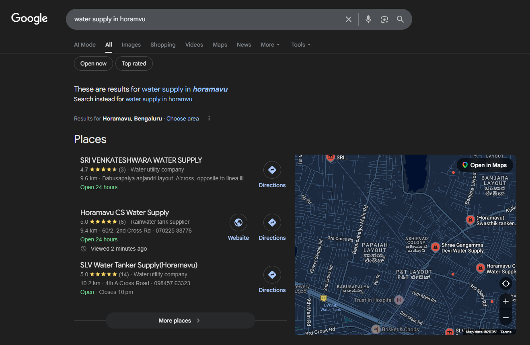Get directions to SLV Water Tanker Supply
This screenshot has width=530, height=345.
[x=272, y=275]
